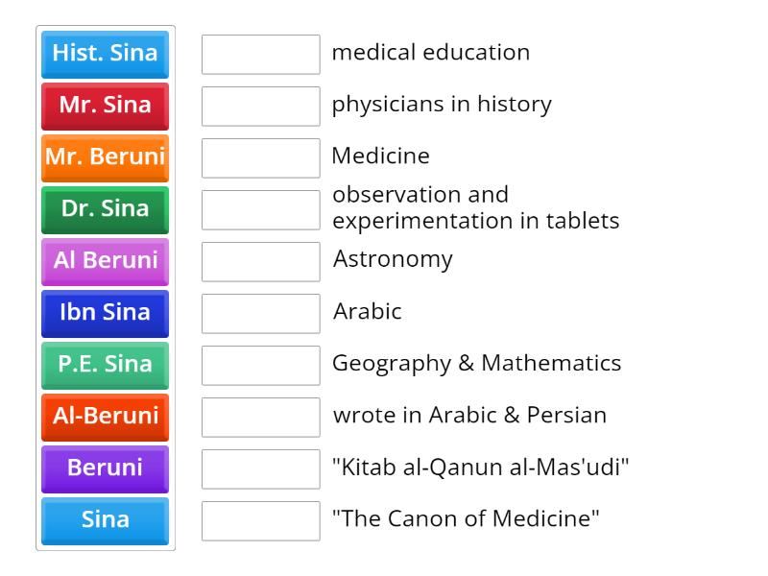Screen dimensions: 768x576
Task: Select the bottom 'Sina' tile
Action: coord(105,521)
